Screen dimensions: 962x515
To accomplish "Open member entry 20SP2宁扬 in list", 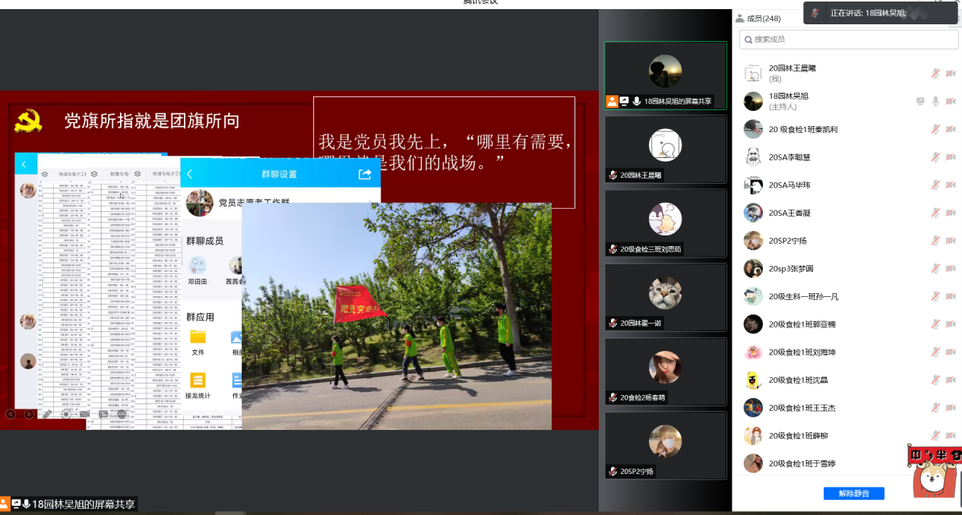I will (x=787, y=241).
